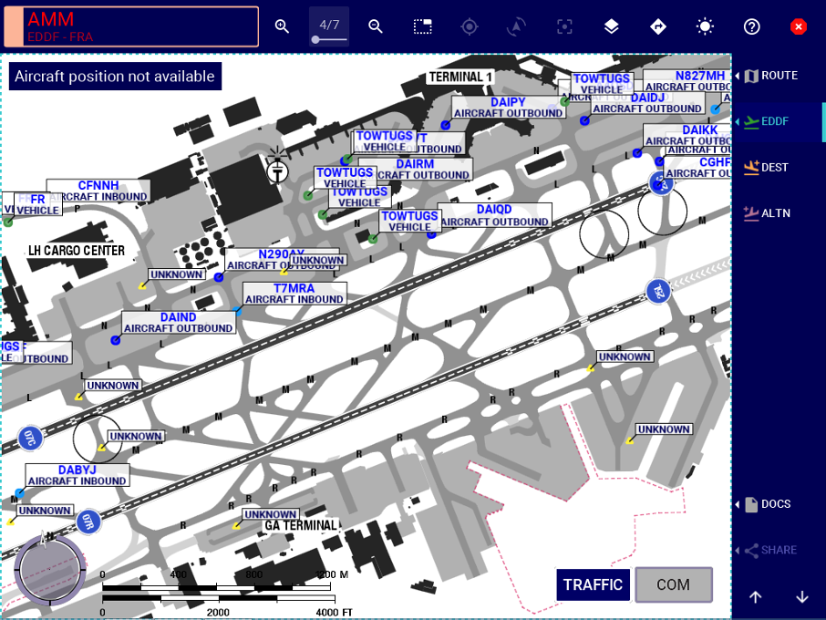
Task: Toggle the COM overlay button
Action: click(x=673, y=585)
